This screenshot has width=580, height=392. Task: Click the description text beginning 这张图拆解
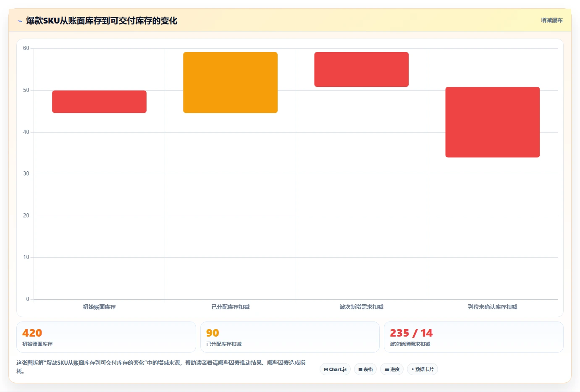(161, 367)
